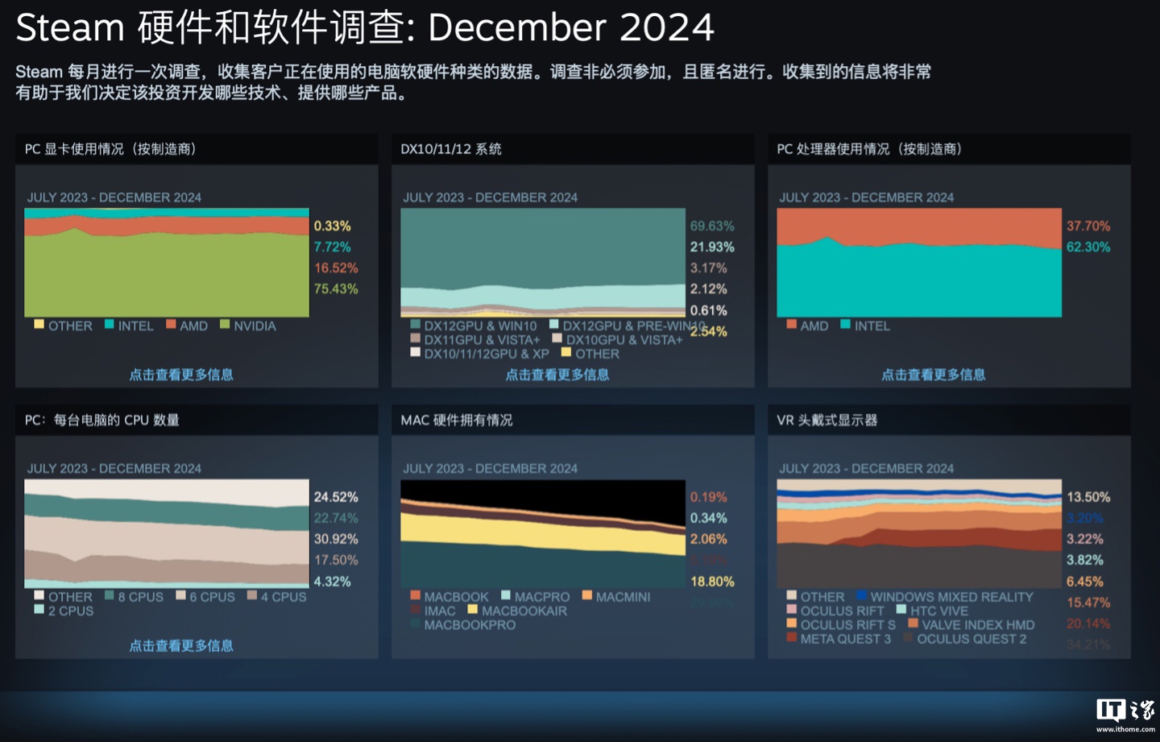Click the PC: 每台电脑的 CPU 数量 header
The width and height of the screenshot is (1160, 742).
[x=197, y=420]
